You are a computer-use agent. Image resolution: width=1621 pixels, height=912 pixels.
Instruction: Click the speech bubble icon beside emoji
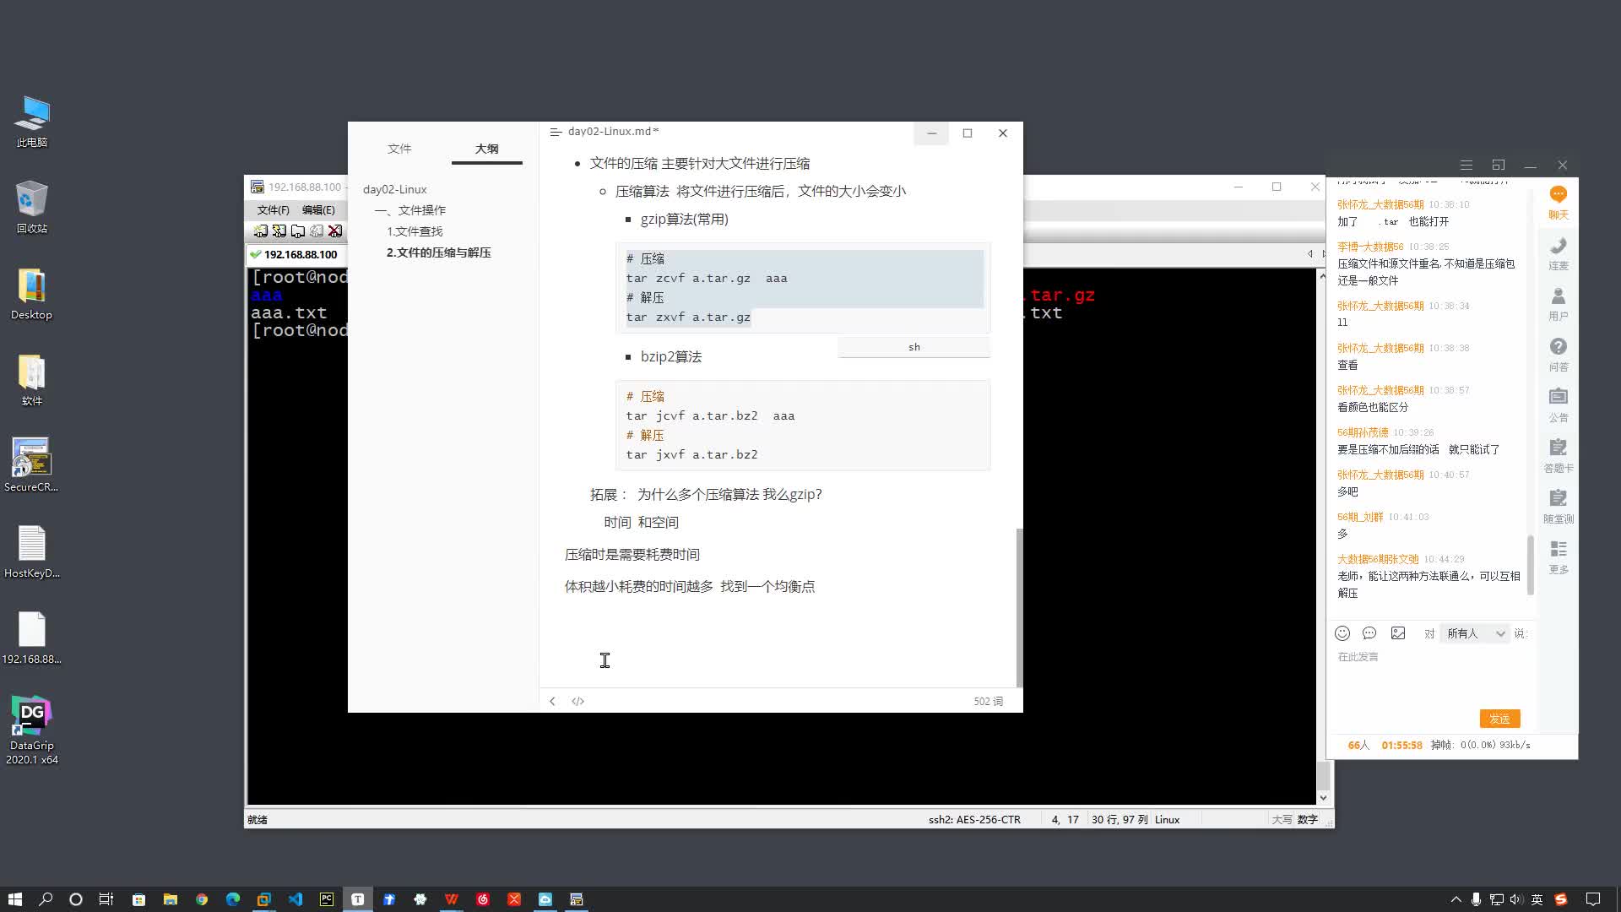click(1369, 633)
